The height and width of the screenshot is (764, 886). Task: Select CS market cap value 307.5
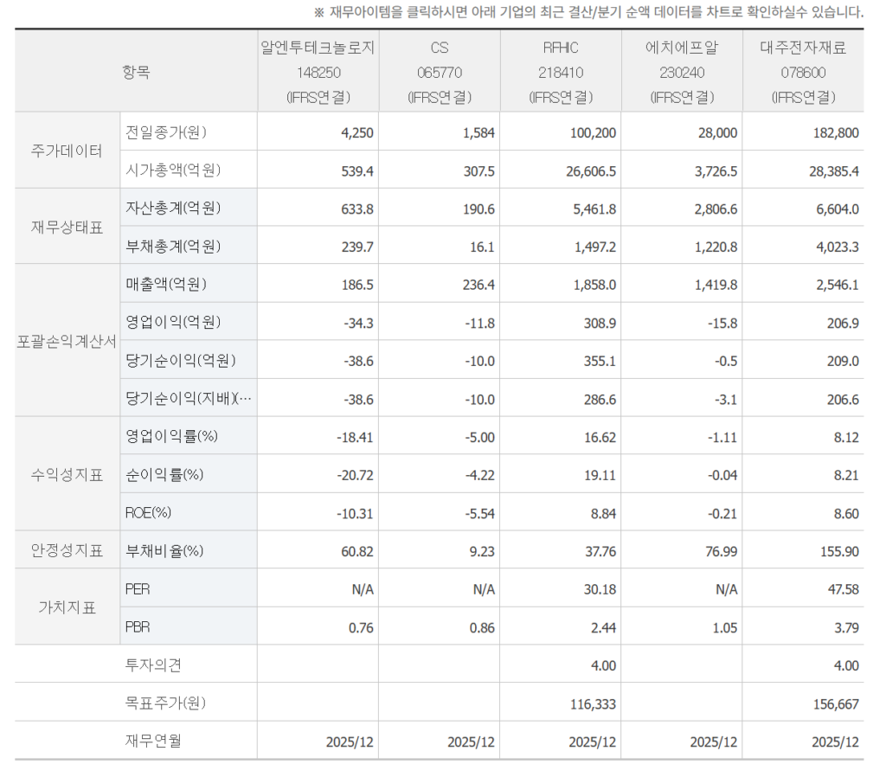pos(478,171)
